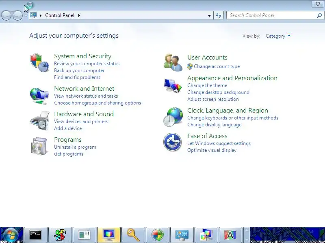Image resolution: width=325 pixels, height=243 pixels.
Task: Click View devices and printers
Action: tap(81, 122)
